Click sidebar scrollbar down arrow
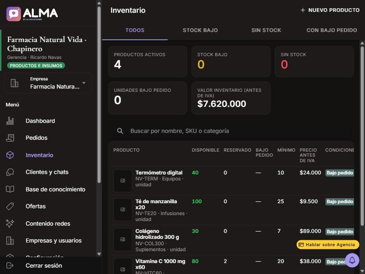The height and width of the screenshot is (274, 365). [99, 254]
